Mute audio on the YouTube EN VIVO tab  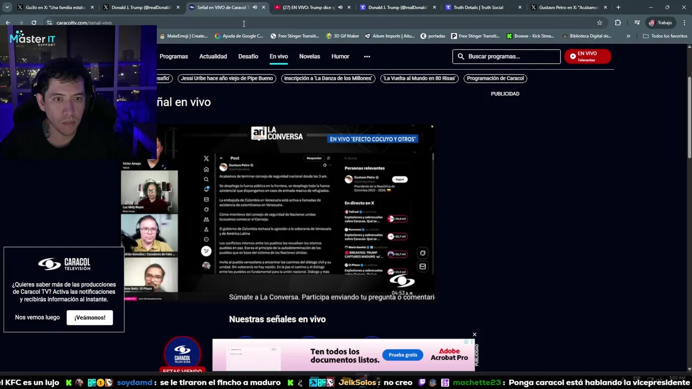pyautogui.click(x=340, y=8)
